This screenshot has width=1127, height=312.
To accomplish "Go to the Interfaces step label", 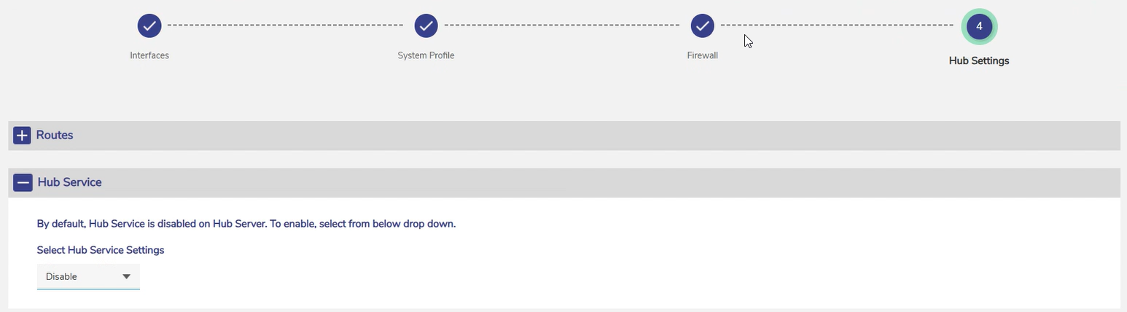I will 149,55.
